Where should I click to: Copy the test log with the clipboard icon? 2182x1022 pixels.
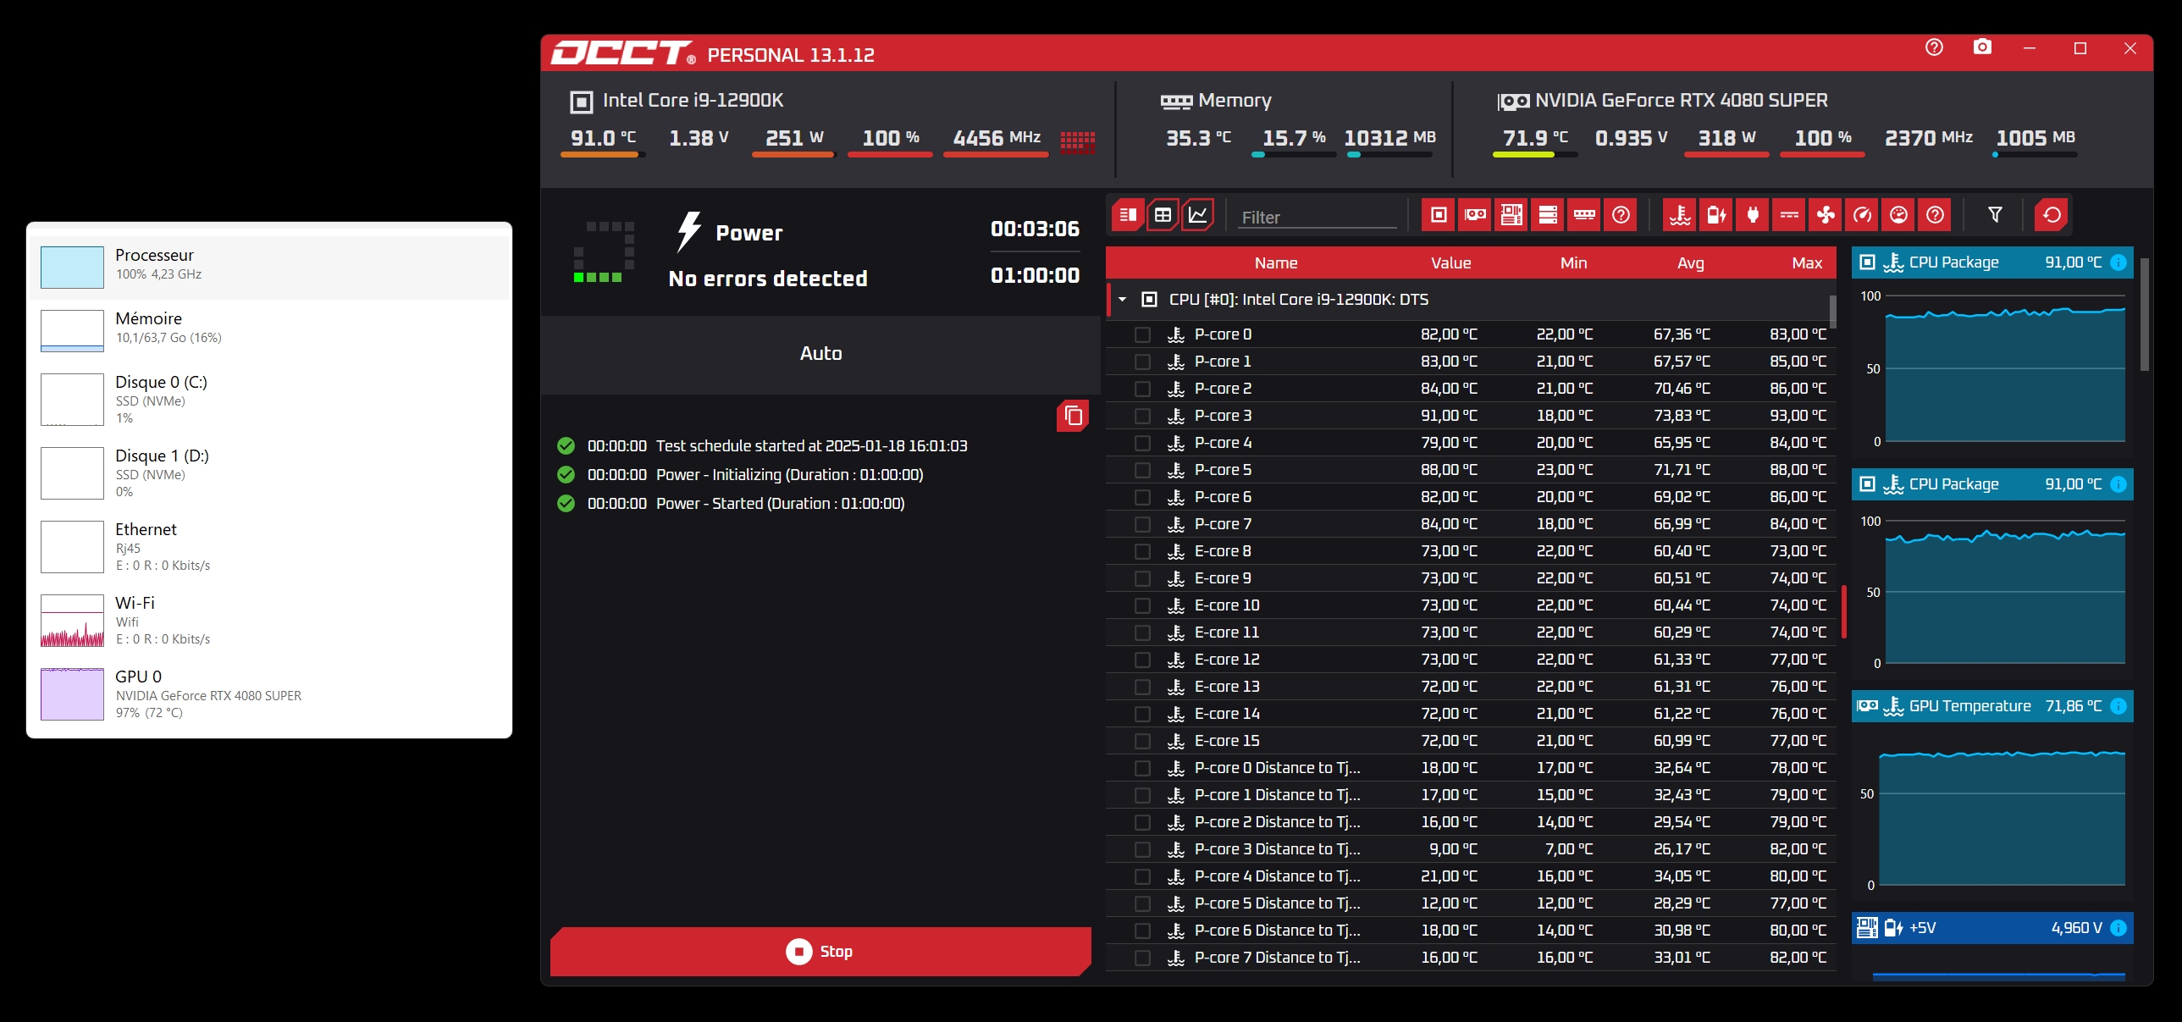[1072, 416]
